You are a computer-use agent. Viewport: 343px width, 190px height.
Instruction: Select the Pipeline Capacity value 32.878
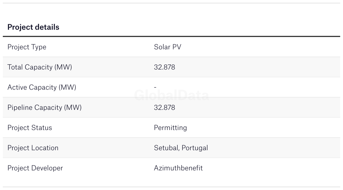pos(164,108)
